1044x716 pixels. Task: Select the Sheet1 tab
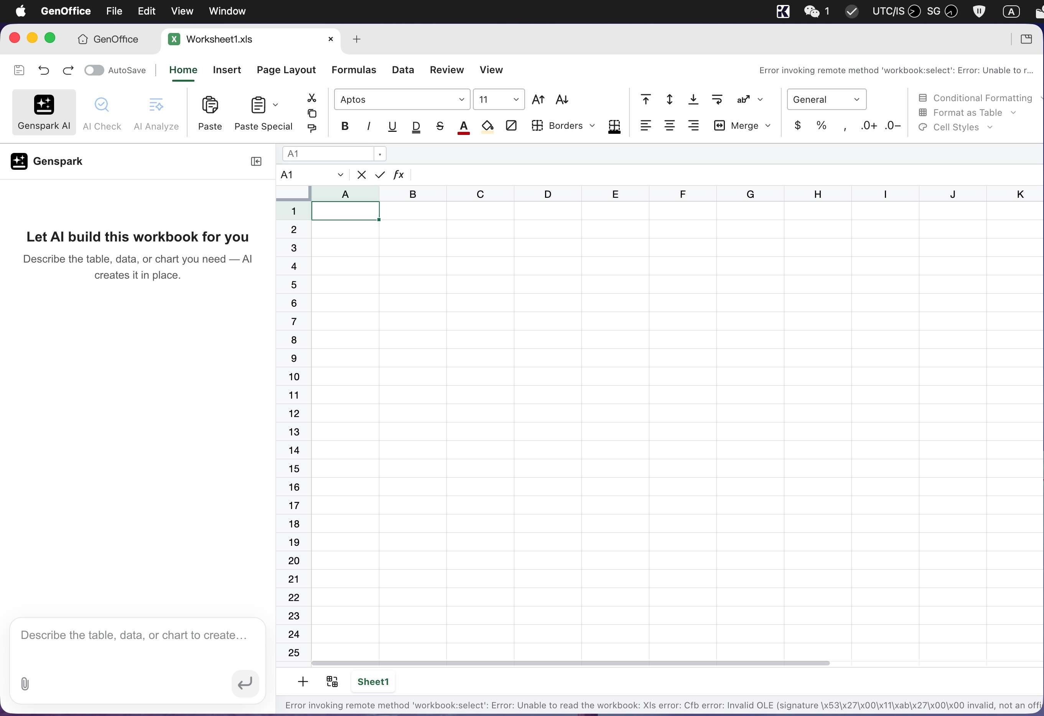point(373,682)
